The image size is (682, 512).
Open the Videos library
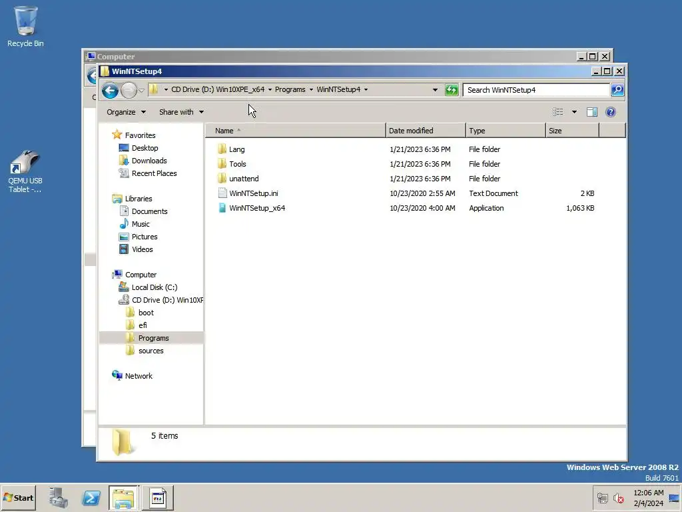coord(143,249)
